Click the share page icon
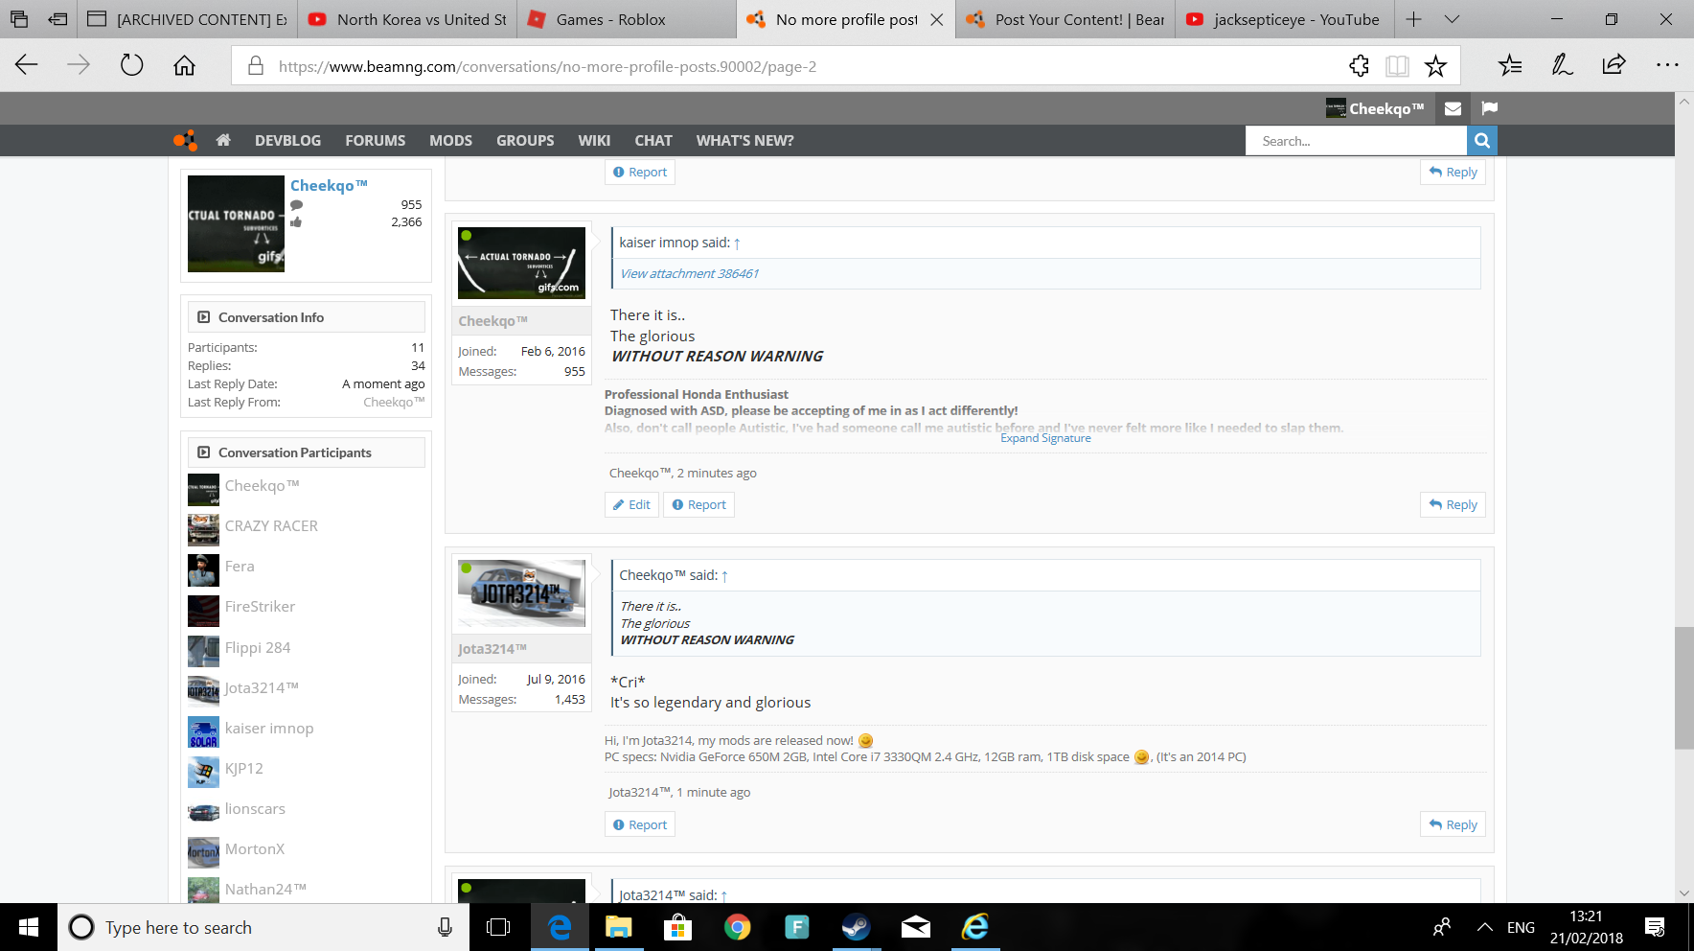 [x=1614, y=65]
